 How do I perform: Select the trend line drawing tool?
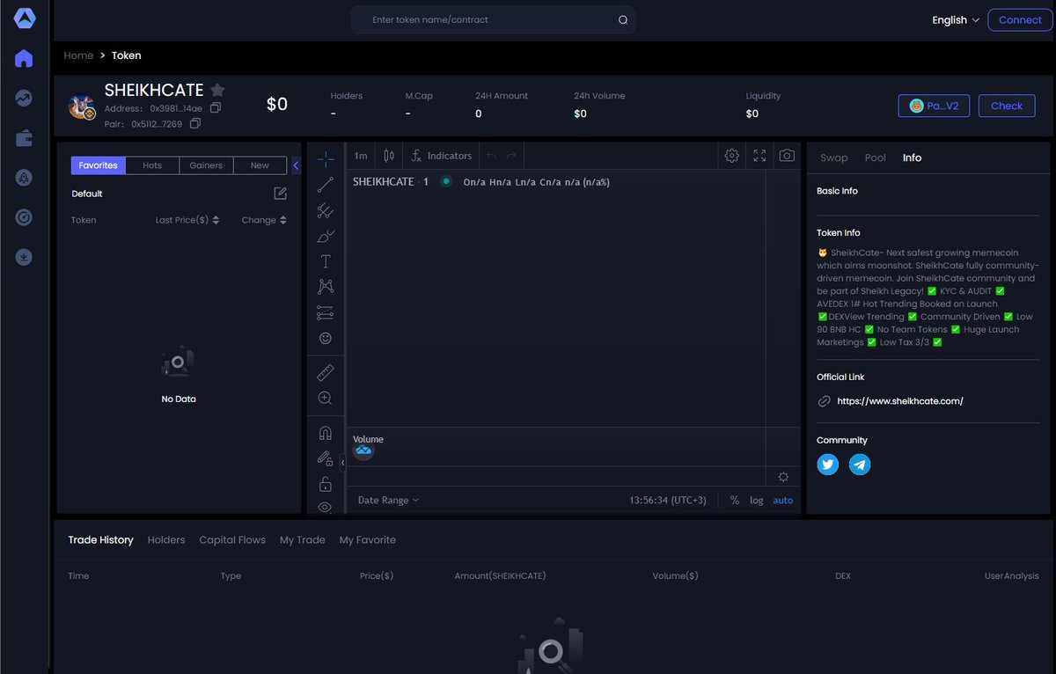325,186
